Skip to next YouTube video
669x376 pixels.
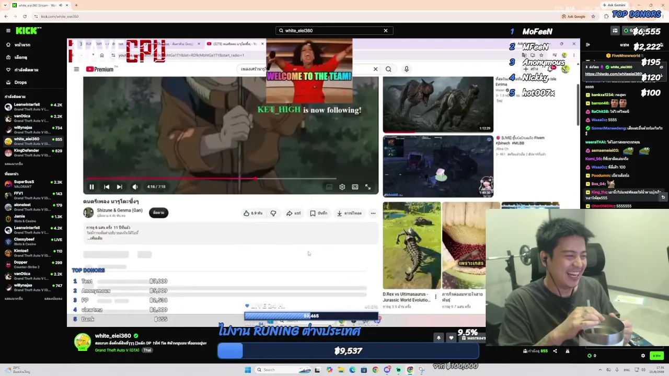click(120, 187)
